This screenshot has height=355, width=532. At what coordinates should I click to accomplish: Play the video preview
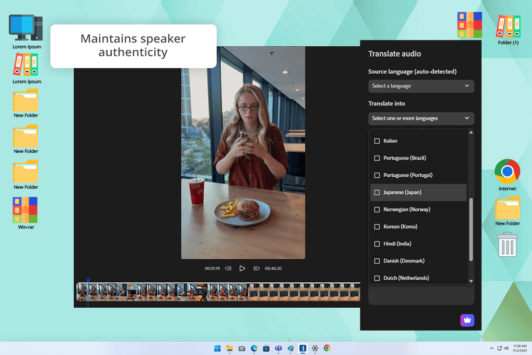tap(242, 268)
